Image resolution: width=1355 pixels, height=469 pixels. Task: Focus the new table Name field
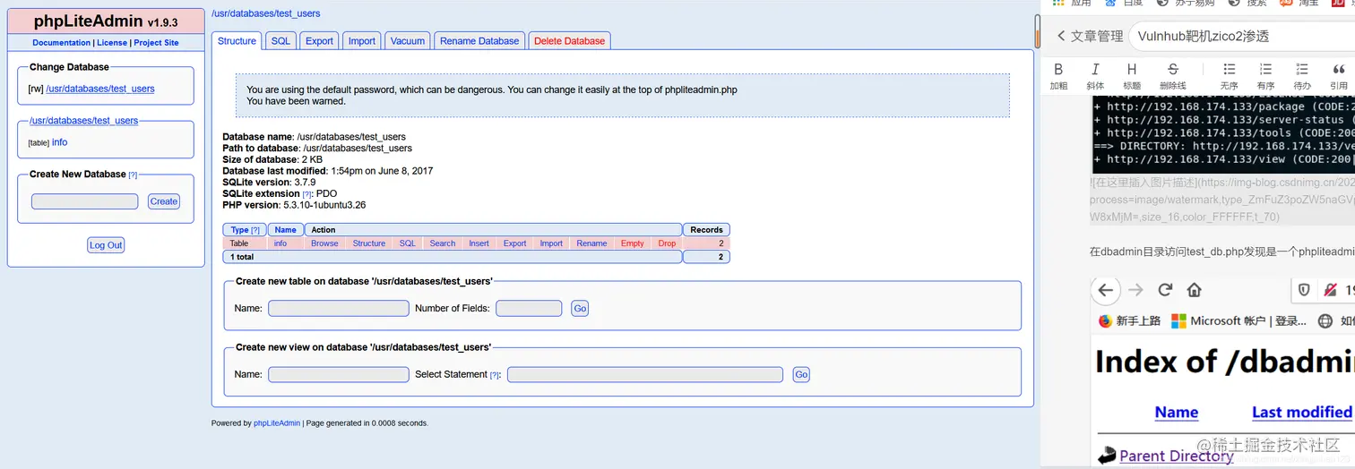coord(339,308)
